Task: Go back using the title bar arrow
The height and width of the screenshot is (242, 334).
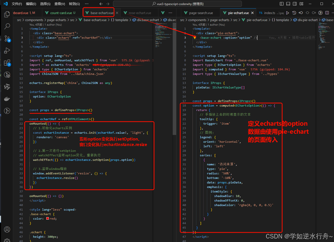Action: click(101, 4)
